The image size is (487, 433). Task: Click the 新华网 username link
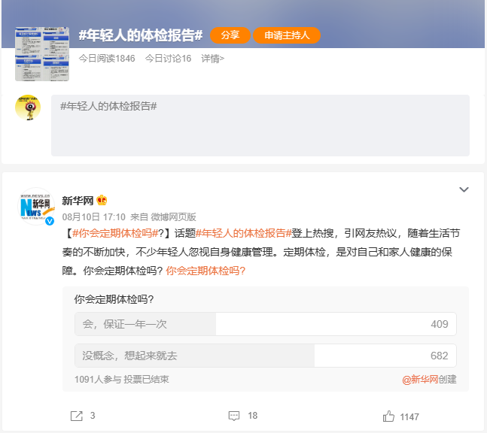pos(78,201)
